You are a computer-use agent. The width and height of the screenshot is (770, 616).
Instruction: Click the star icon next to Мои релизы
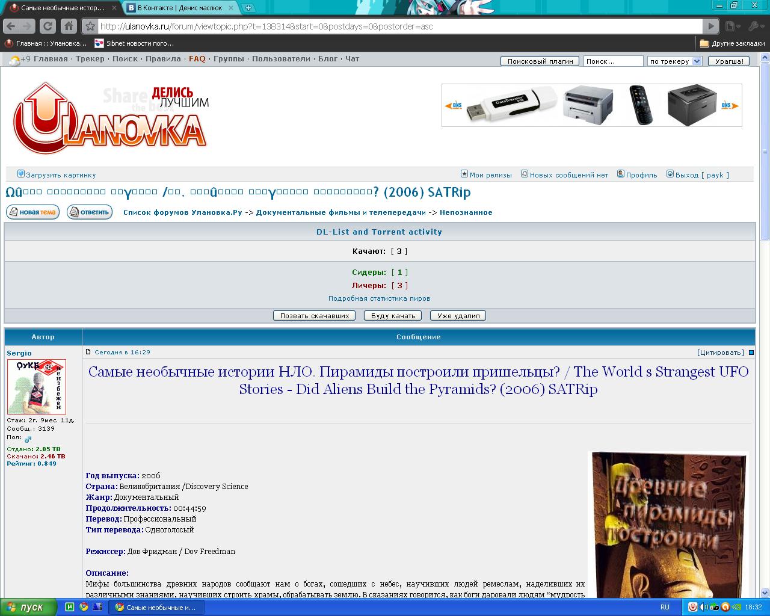point(464,174)
